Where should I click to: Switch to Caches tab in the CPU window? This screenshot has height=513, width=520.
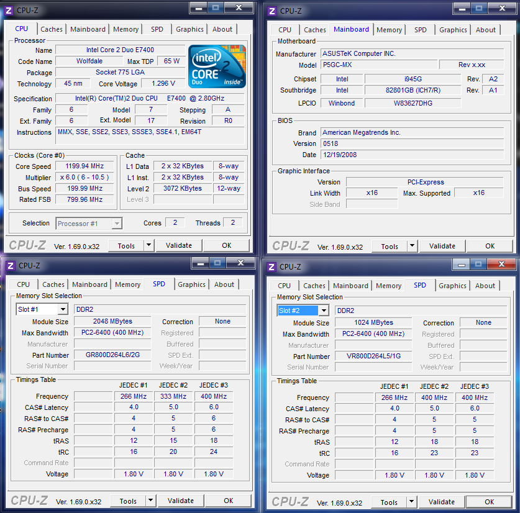pos(52,29)
